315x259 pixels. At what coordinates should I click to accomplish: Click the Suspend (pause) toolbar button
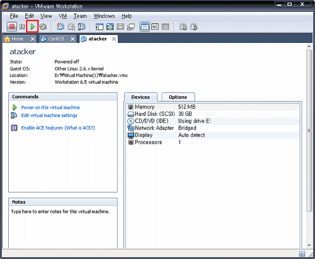[x=22, y=27]
